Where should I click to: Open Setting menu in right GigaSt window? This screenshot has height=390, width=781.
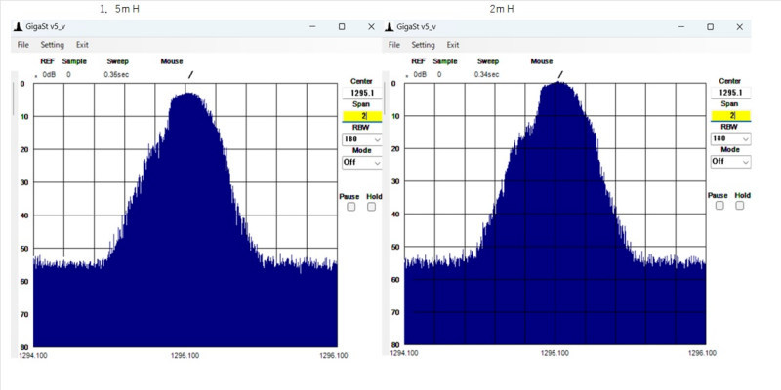(x=423, y=45)
